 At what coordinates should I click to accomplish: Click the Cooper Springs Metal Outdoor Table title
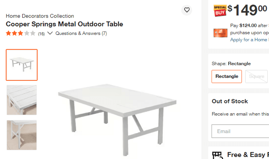click(x=64, y=24)
